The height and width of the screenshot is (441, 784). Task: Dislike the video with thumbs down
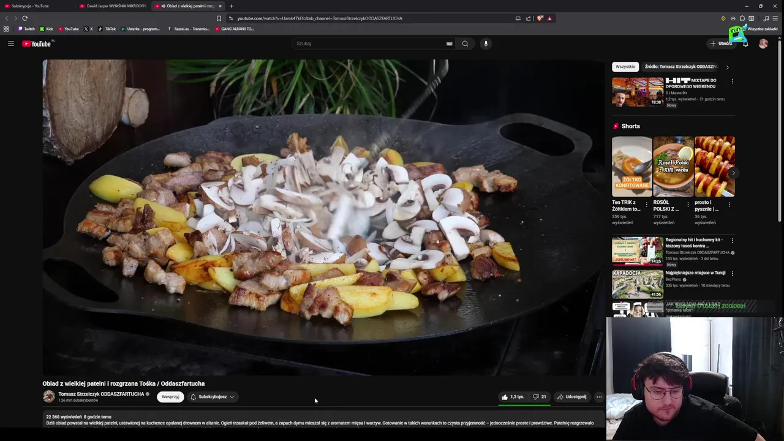coord(540,397)
